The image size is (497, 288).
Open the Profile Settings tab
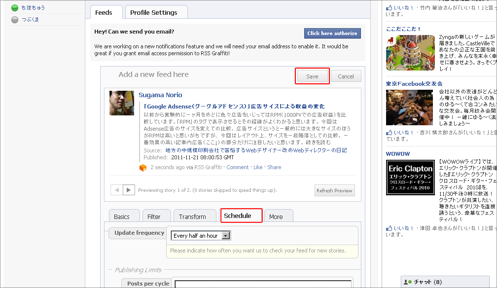coord(156,12)
